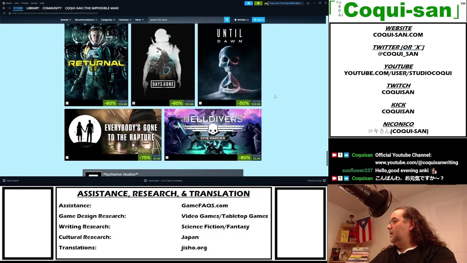Click the Steam back navigation arrow
This screenshot has width=467, height=263.
(4, 8)
